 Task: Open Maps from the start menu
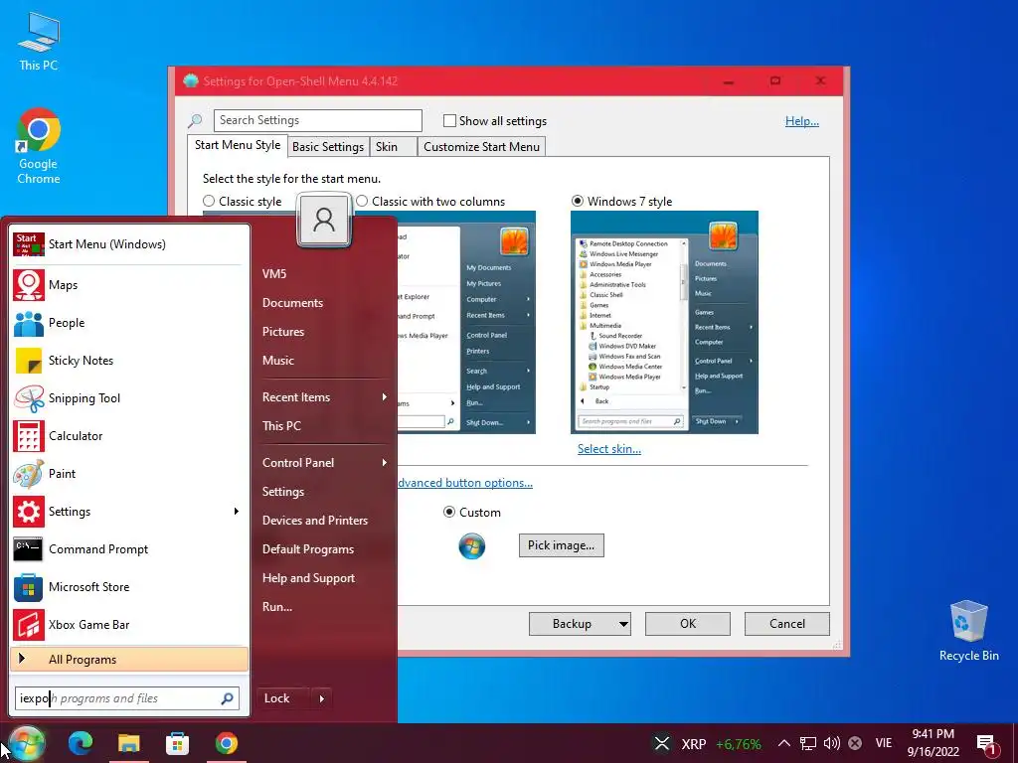tap(128, 285)
